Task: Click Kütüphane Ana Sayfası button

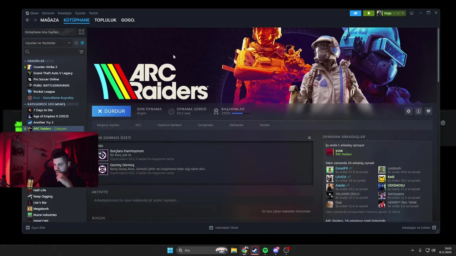Action: (50, 32)
